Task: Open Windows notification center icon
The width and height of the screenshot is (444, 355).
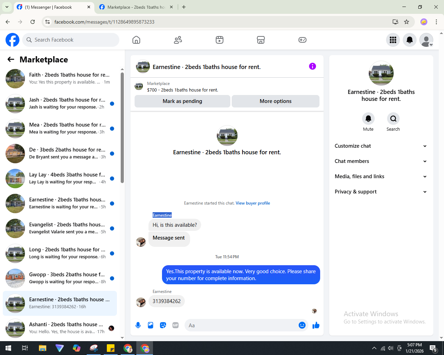Action: (433, 348)
